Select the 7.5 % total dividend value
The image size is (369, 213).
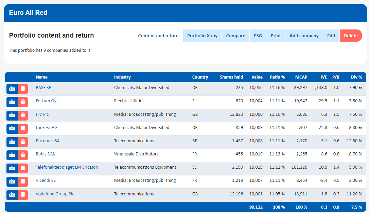pyautogui.click(x=356, y=207)
